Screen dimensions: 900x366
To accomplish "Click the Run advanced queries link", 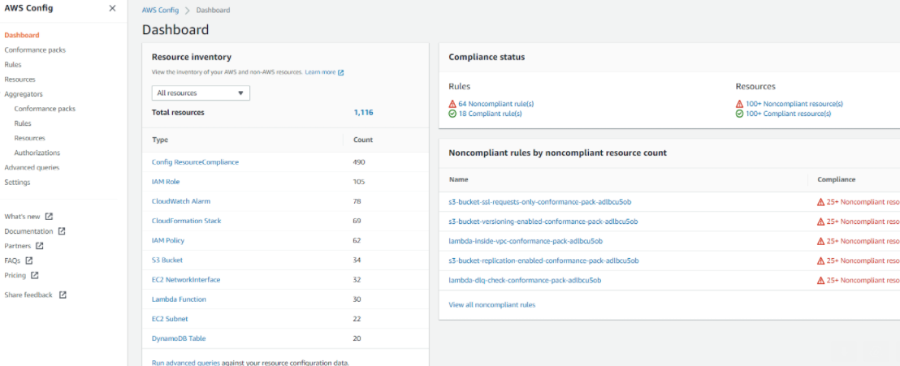I will click(185, 363).
